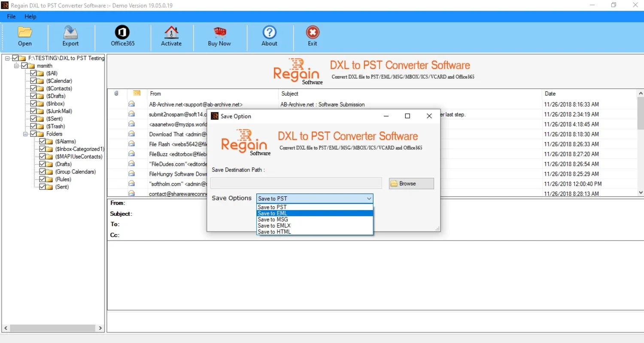Uncheck the ($Alarms) subfolder checkbox
The image size is (644, 343).
click(43, 141)
